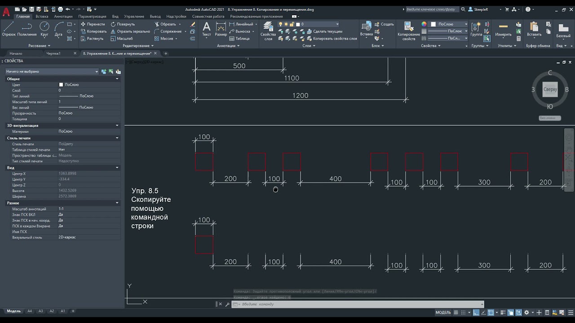Open the ПоСлою color dropdown
575x323 pixels.
click(x=448, y=24)
